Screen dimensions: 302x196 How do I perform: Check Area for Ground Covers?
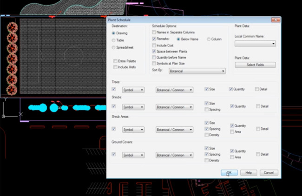click(x=232, y=157)
